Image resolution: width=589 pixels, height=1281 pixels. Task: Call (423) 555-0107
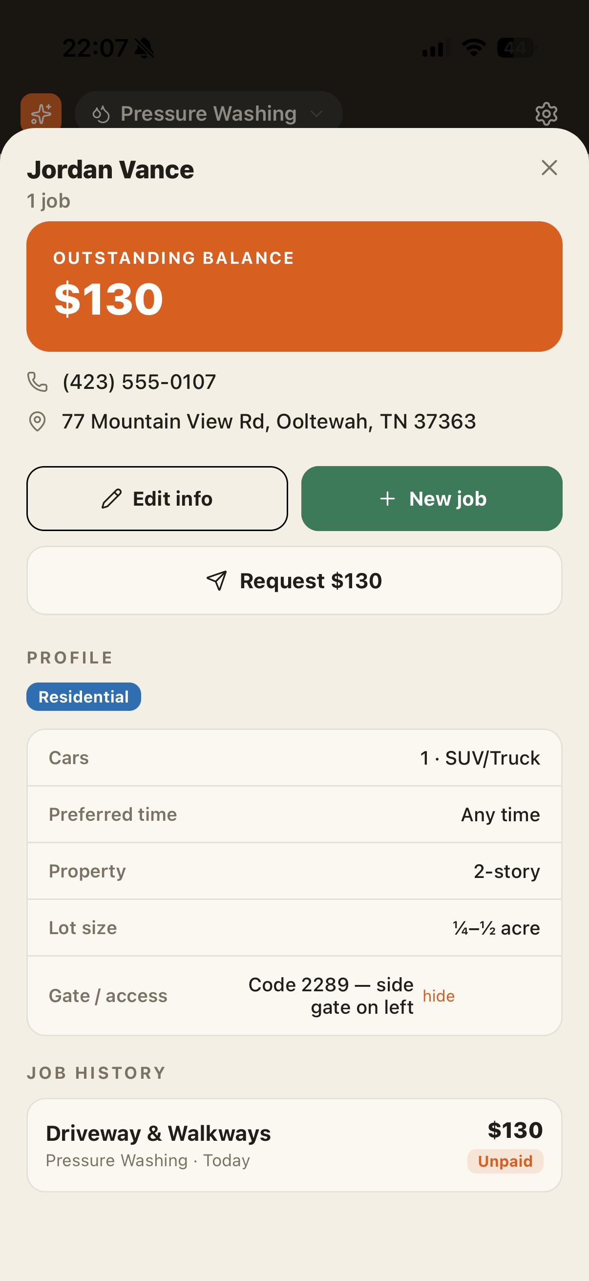tap(139, 382)
